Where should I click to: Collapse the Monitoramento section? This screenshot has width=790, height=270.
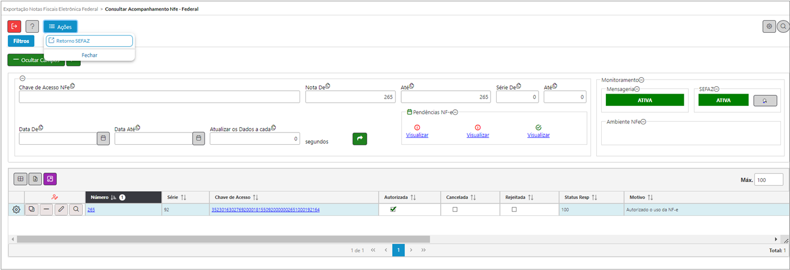coord(641,80)
